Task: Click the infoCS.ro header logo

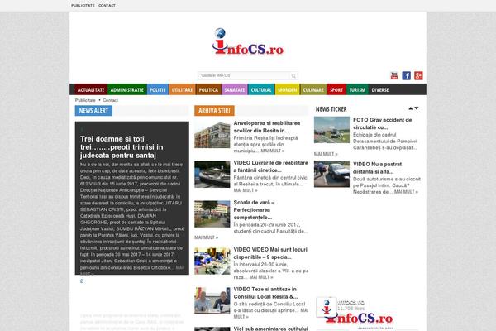Action: tap(248, 42)
